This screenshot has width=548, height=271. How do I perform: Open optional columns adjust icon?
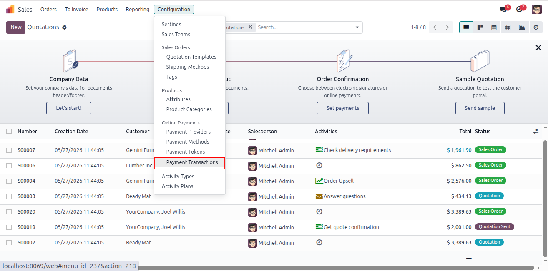[536, 131]
